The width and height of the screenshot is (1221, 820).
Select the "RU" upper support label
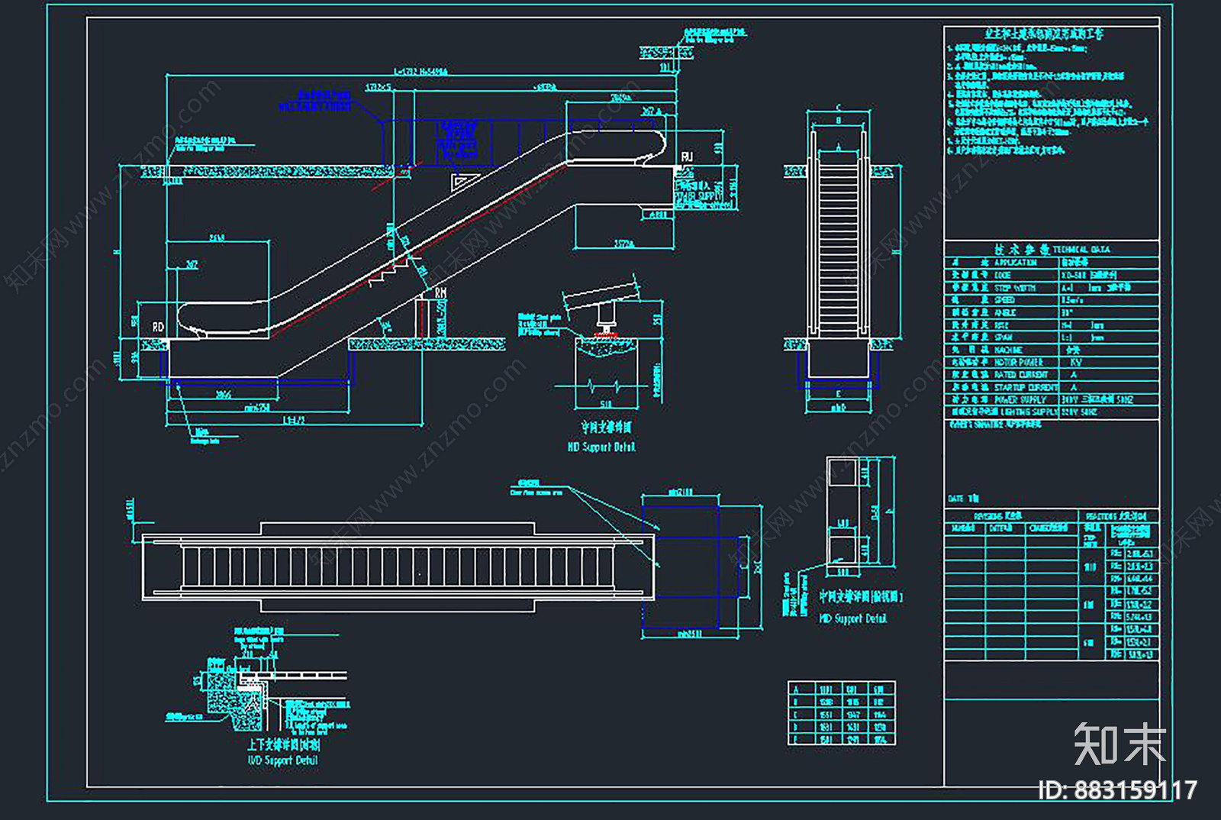tap(687, 157)
